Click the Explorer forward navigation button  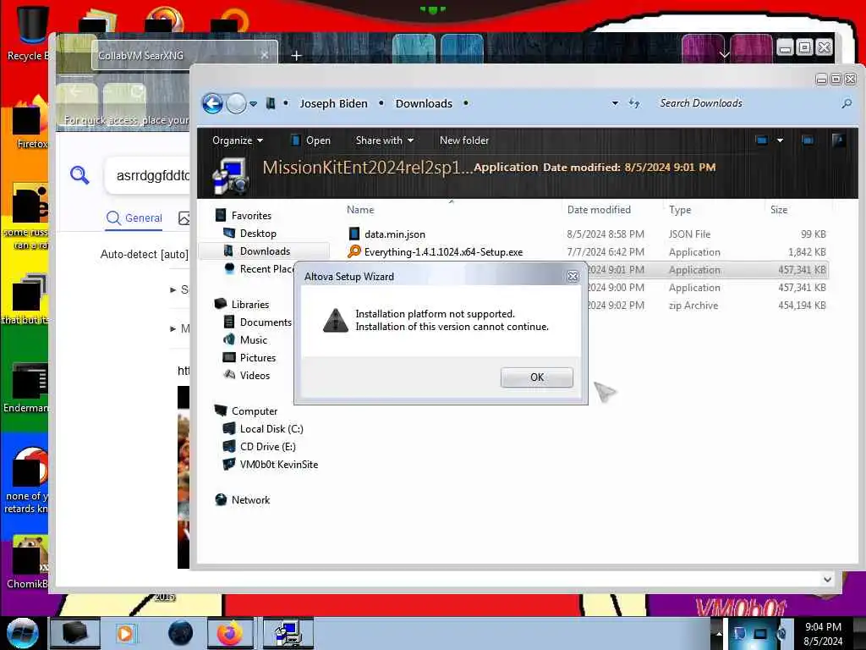click(237, 103)
